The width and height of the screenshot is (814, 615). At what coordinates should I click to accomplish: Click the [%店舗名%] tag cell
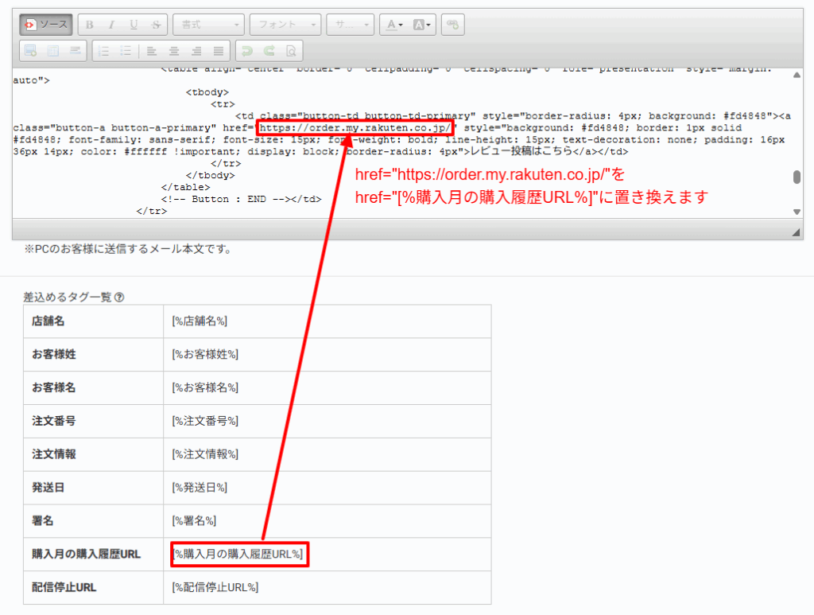tap(327, 321)
